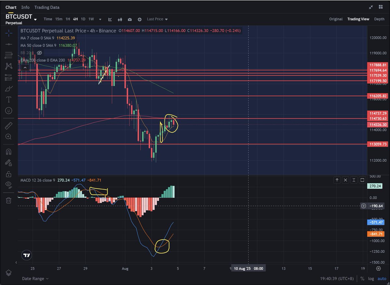The width and height of the screenshot is (390, 285).
Task: Click the 116205.82 price level label
Action: click(377, 96)
